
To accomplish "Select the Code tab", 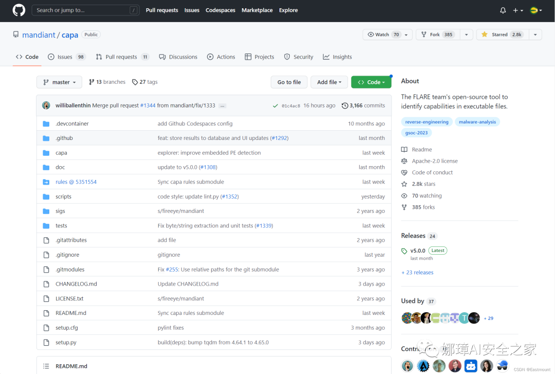I will click(27, 57).
